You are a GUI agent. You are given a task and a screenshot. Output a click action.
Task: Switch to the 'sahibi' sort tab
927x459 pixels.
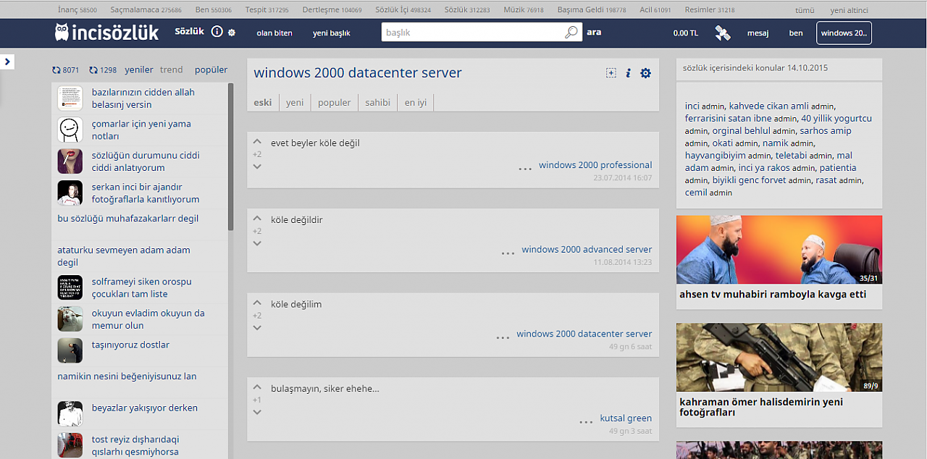pos(378,102)
